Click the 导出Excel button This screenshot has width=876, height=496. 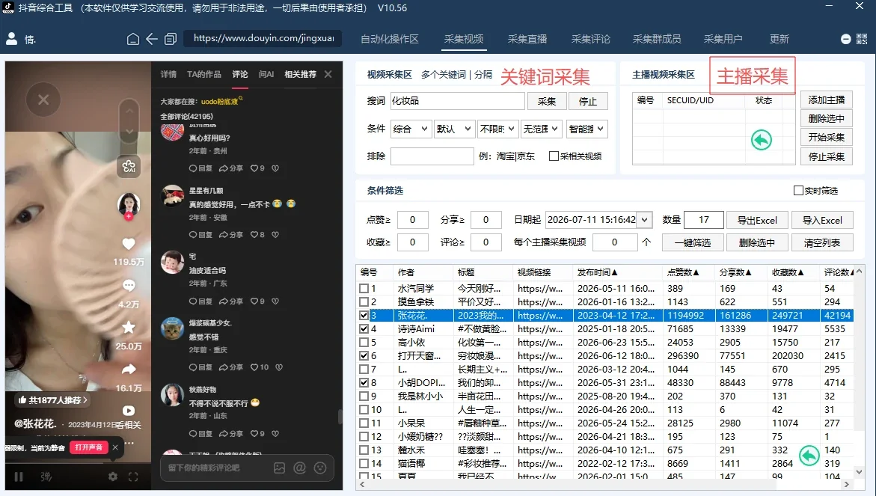coord(757,220)
